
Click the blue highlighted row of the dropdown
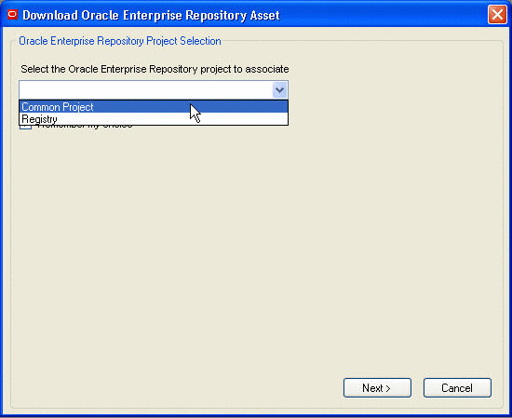154,107
